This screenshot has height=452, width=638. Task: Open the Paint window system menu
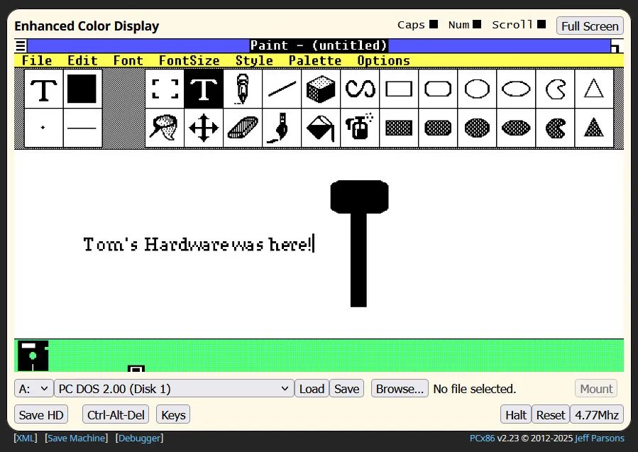(x=21, y=45)
